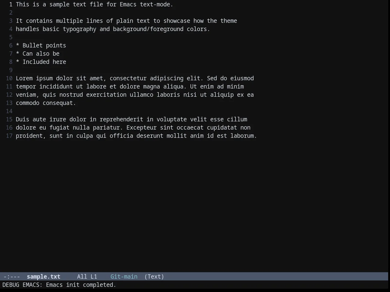
Task: Click the word 'Excepteur' in line 16
Action: pyautogui.click(x=141, y=127)
